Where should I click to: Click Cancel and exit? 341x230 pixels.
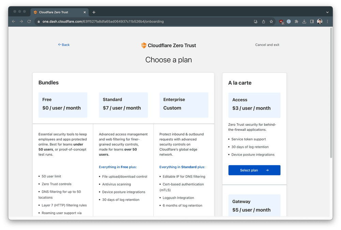267,45
